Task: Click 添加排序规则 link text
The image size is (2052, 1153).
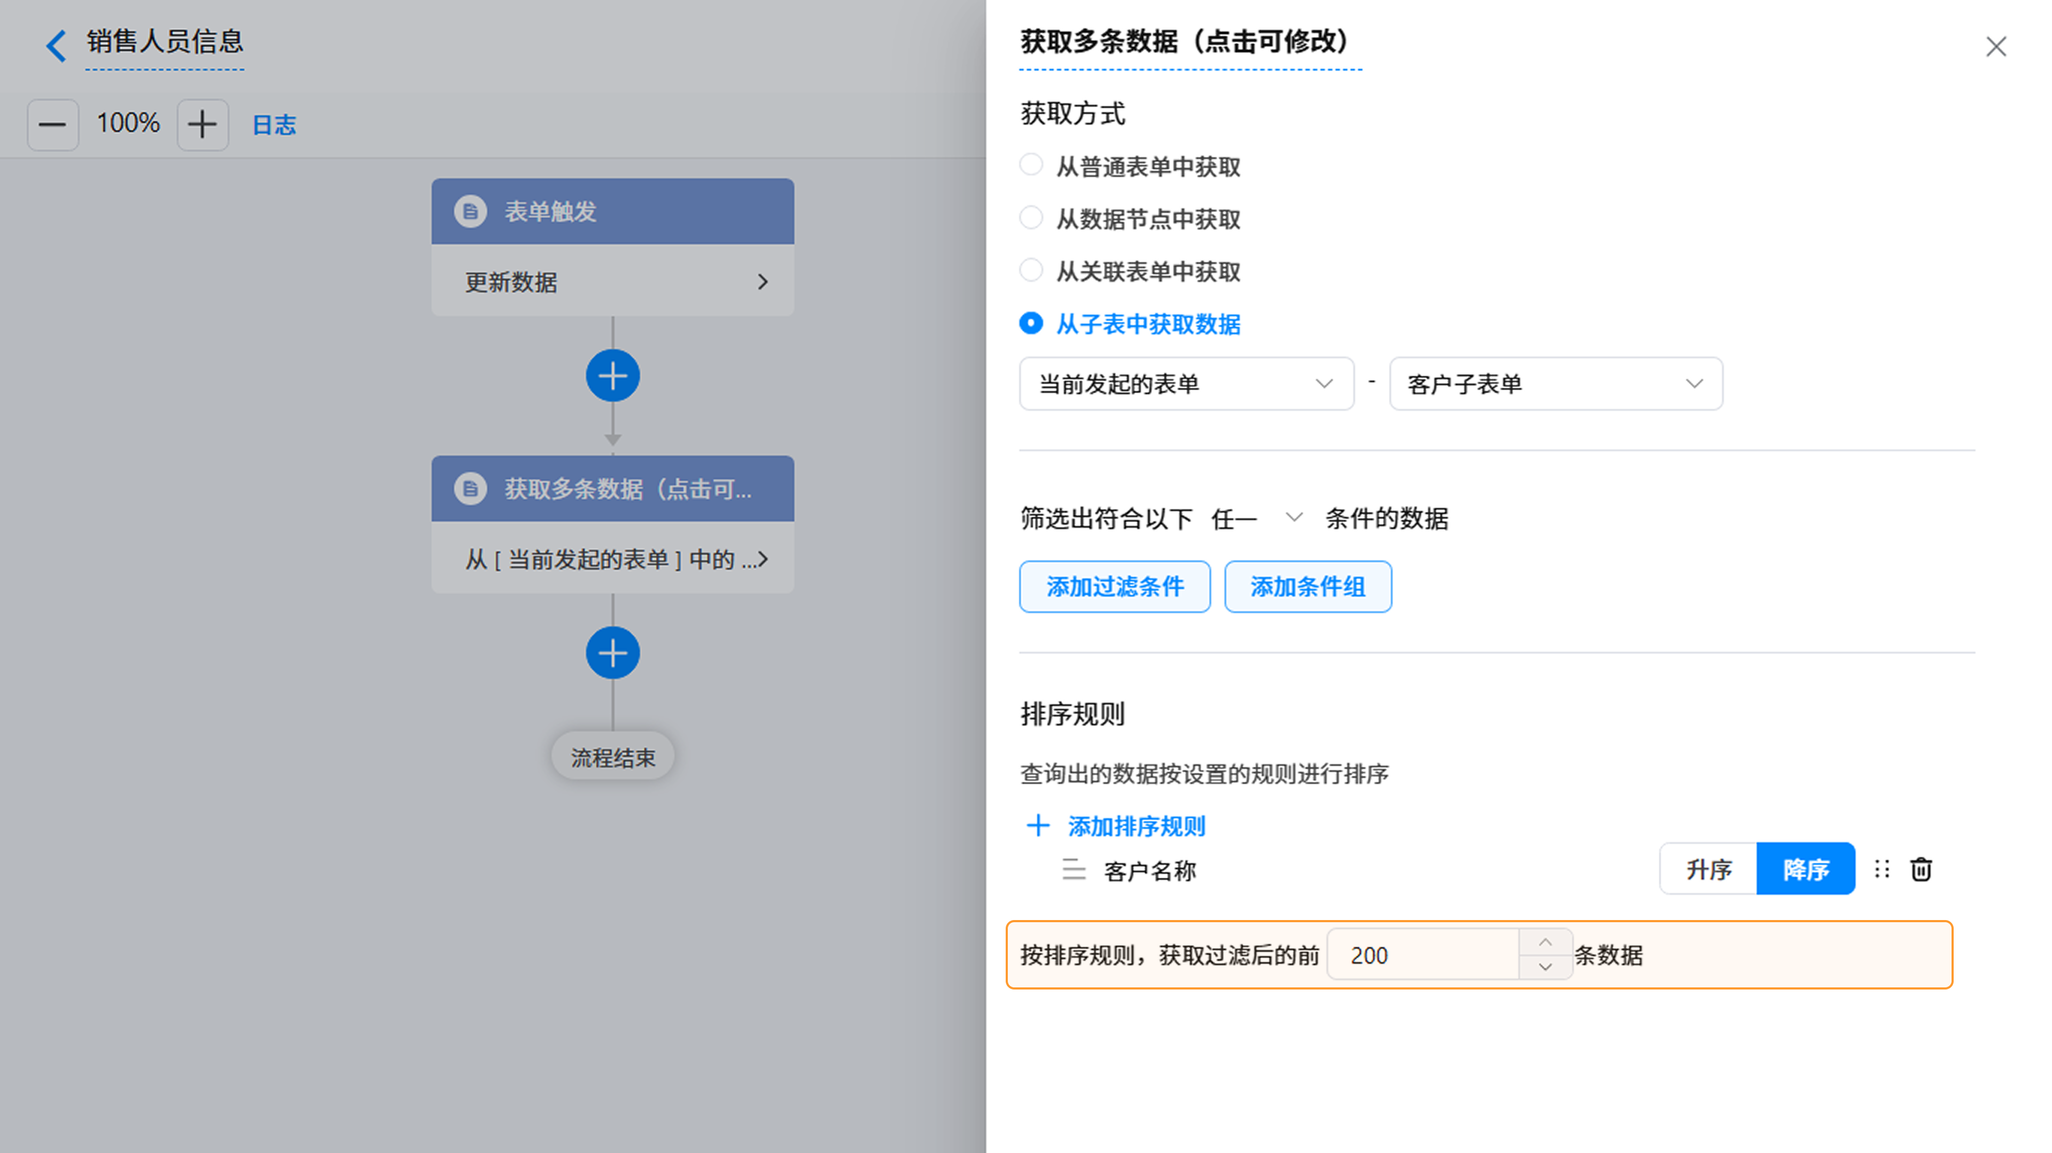Action: click(x=1137, y=827)
